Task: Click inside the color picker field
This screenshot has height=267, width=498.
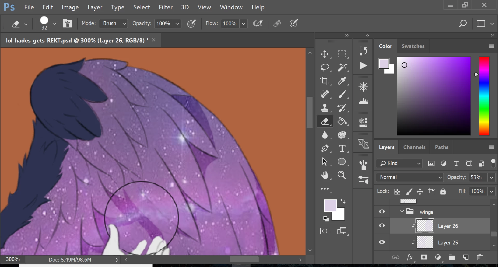Action: point(434,96)
